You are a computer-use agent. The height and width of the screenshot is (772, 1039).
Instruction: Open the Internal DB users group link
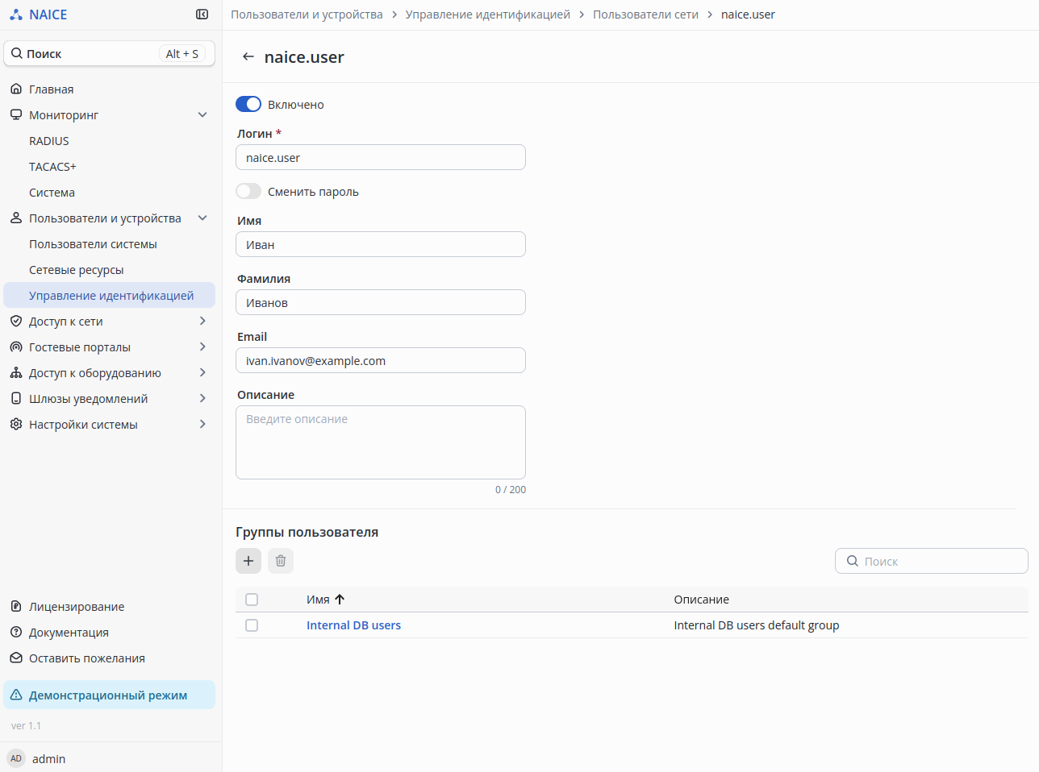tap(353, 625)
